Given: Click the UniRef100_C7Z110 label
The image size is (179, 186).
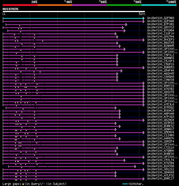Looking at the screenshot, I should tap(161, 148).
